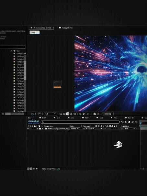The image size is (147, 196).
Task: Click the timeline layer search field
Action: (80, 122)
